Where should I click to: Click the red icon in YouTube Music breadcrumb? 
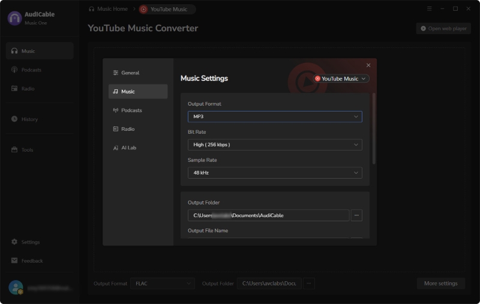(143, 9)
